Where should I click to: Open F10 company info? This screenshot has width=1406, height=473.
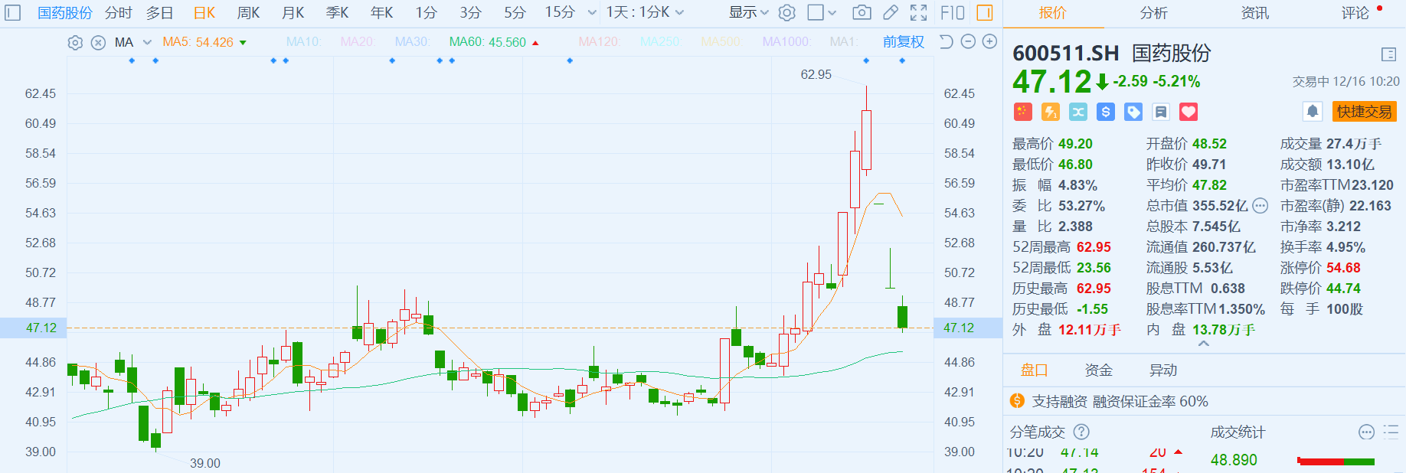click(952, 13)
